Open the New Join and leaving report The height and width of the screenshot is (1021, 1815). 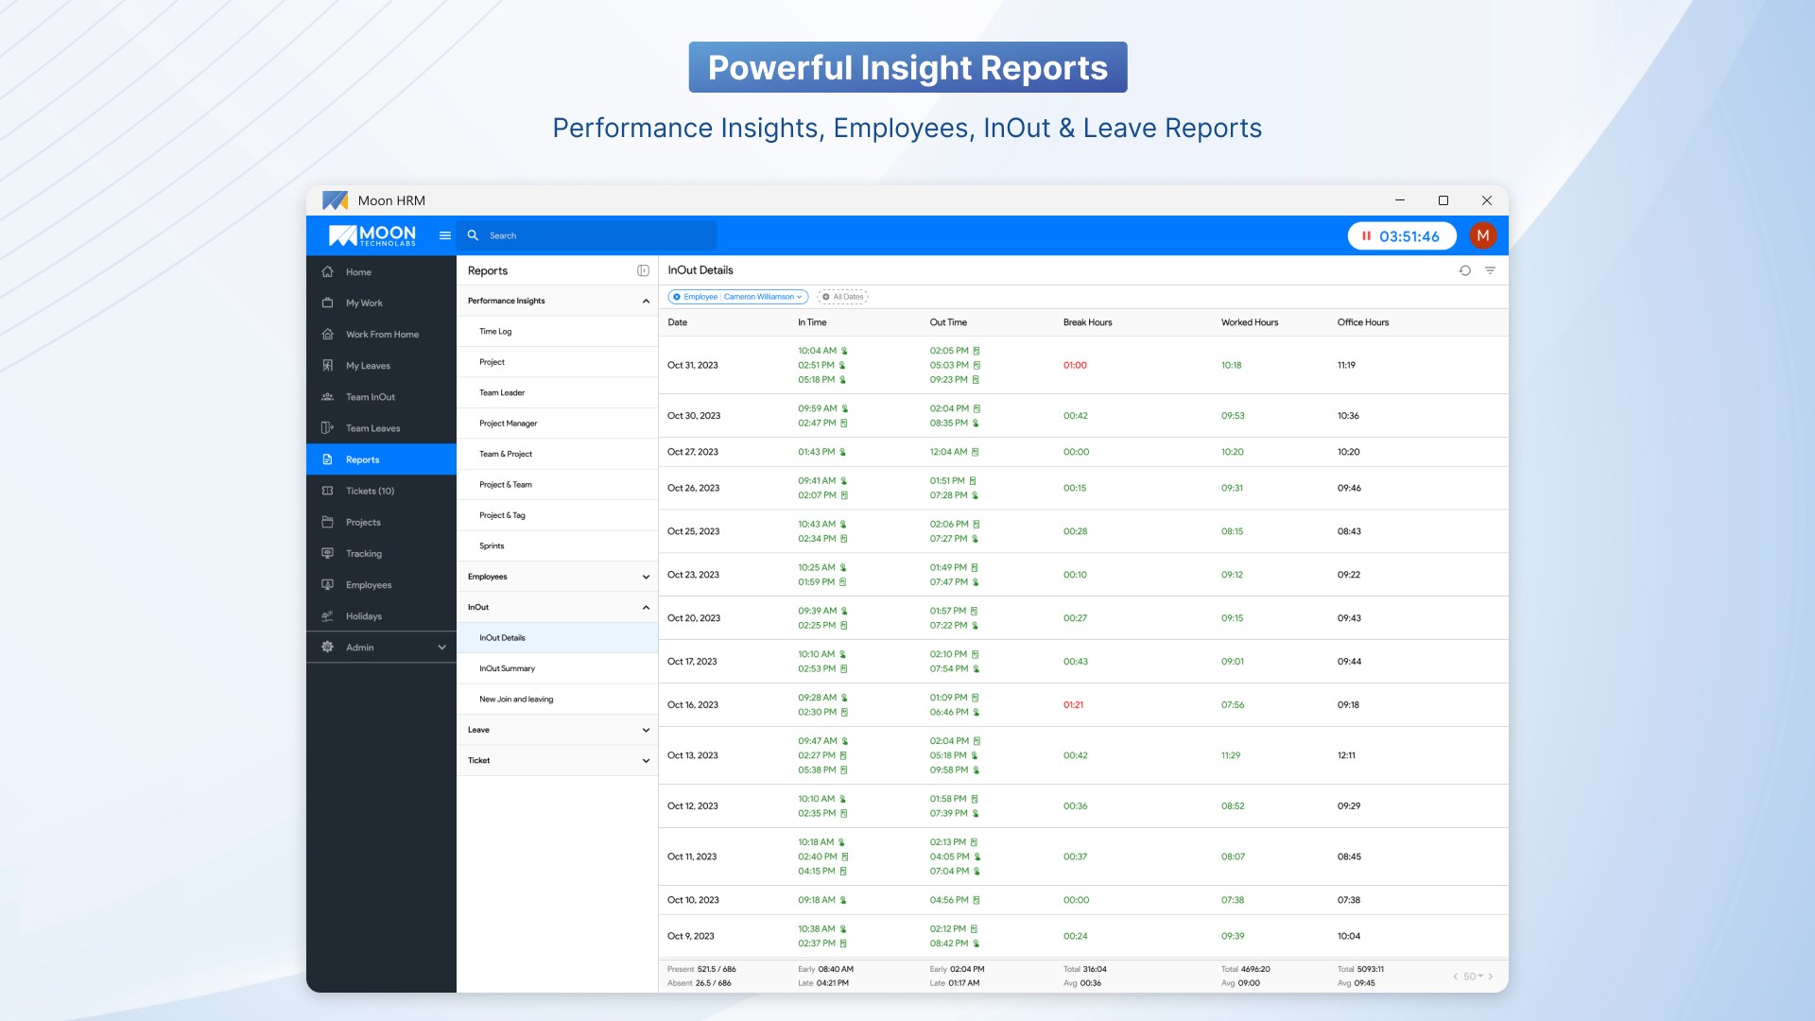(516, 700)
